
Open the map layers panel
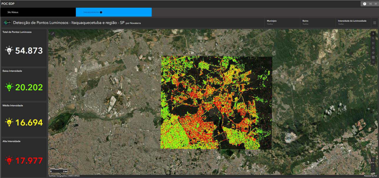point(373,52)
